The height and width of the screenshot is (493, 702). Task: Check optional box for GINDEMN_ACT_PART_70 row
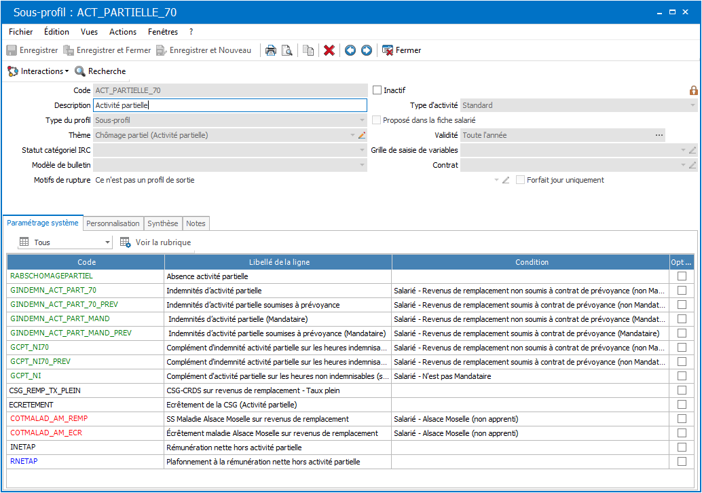[682, 290]
